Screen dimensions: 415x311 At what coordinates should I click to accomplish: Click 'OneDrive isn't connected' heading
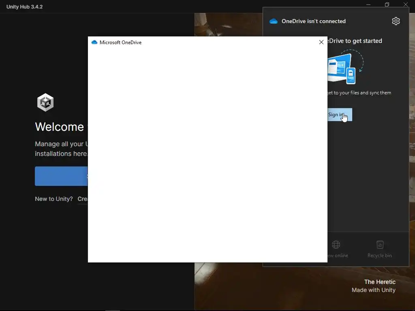(x=313, y=21)
